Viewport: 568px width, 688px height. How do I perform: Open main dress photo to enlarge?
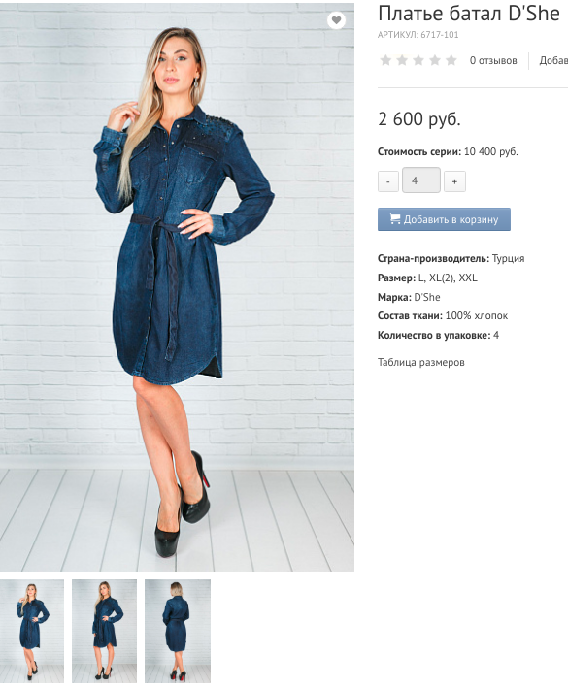coord(177,287)
